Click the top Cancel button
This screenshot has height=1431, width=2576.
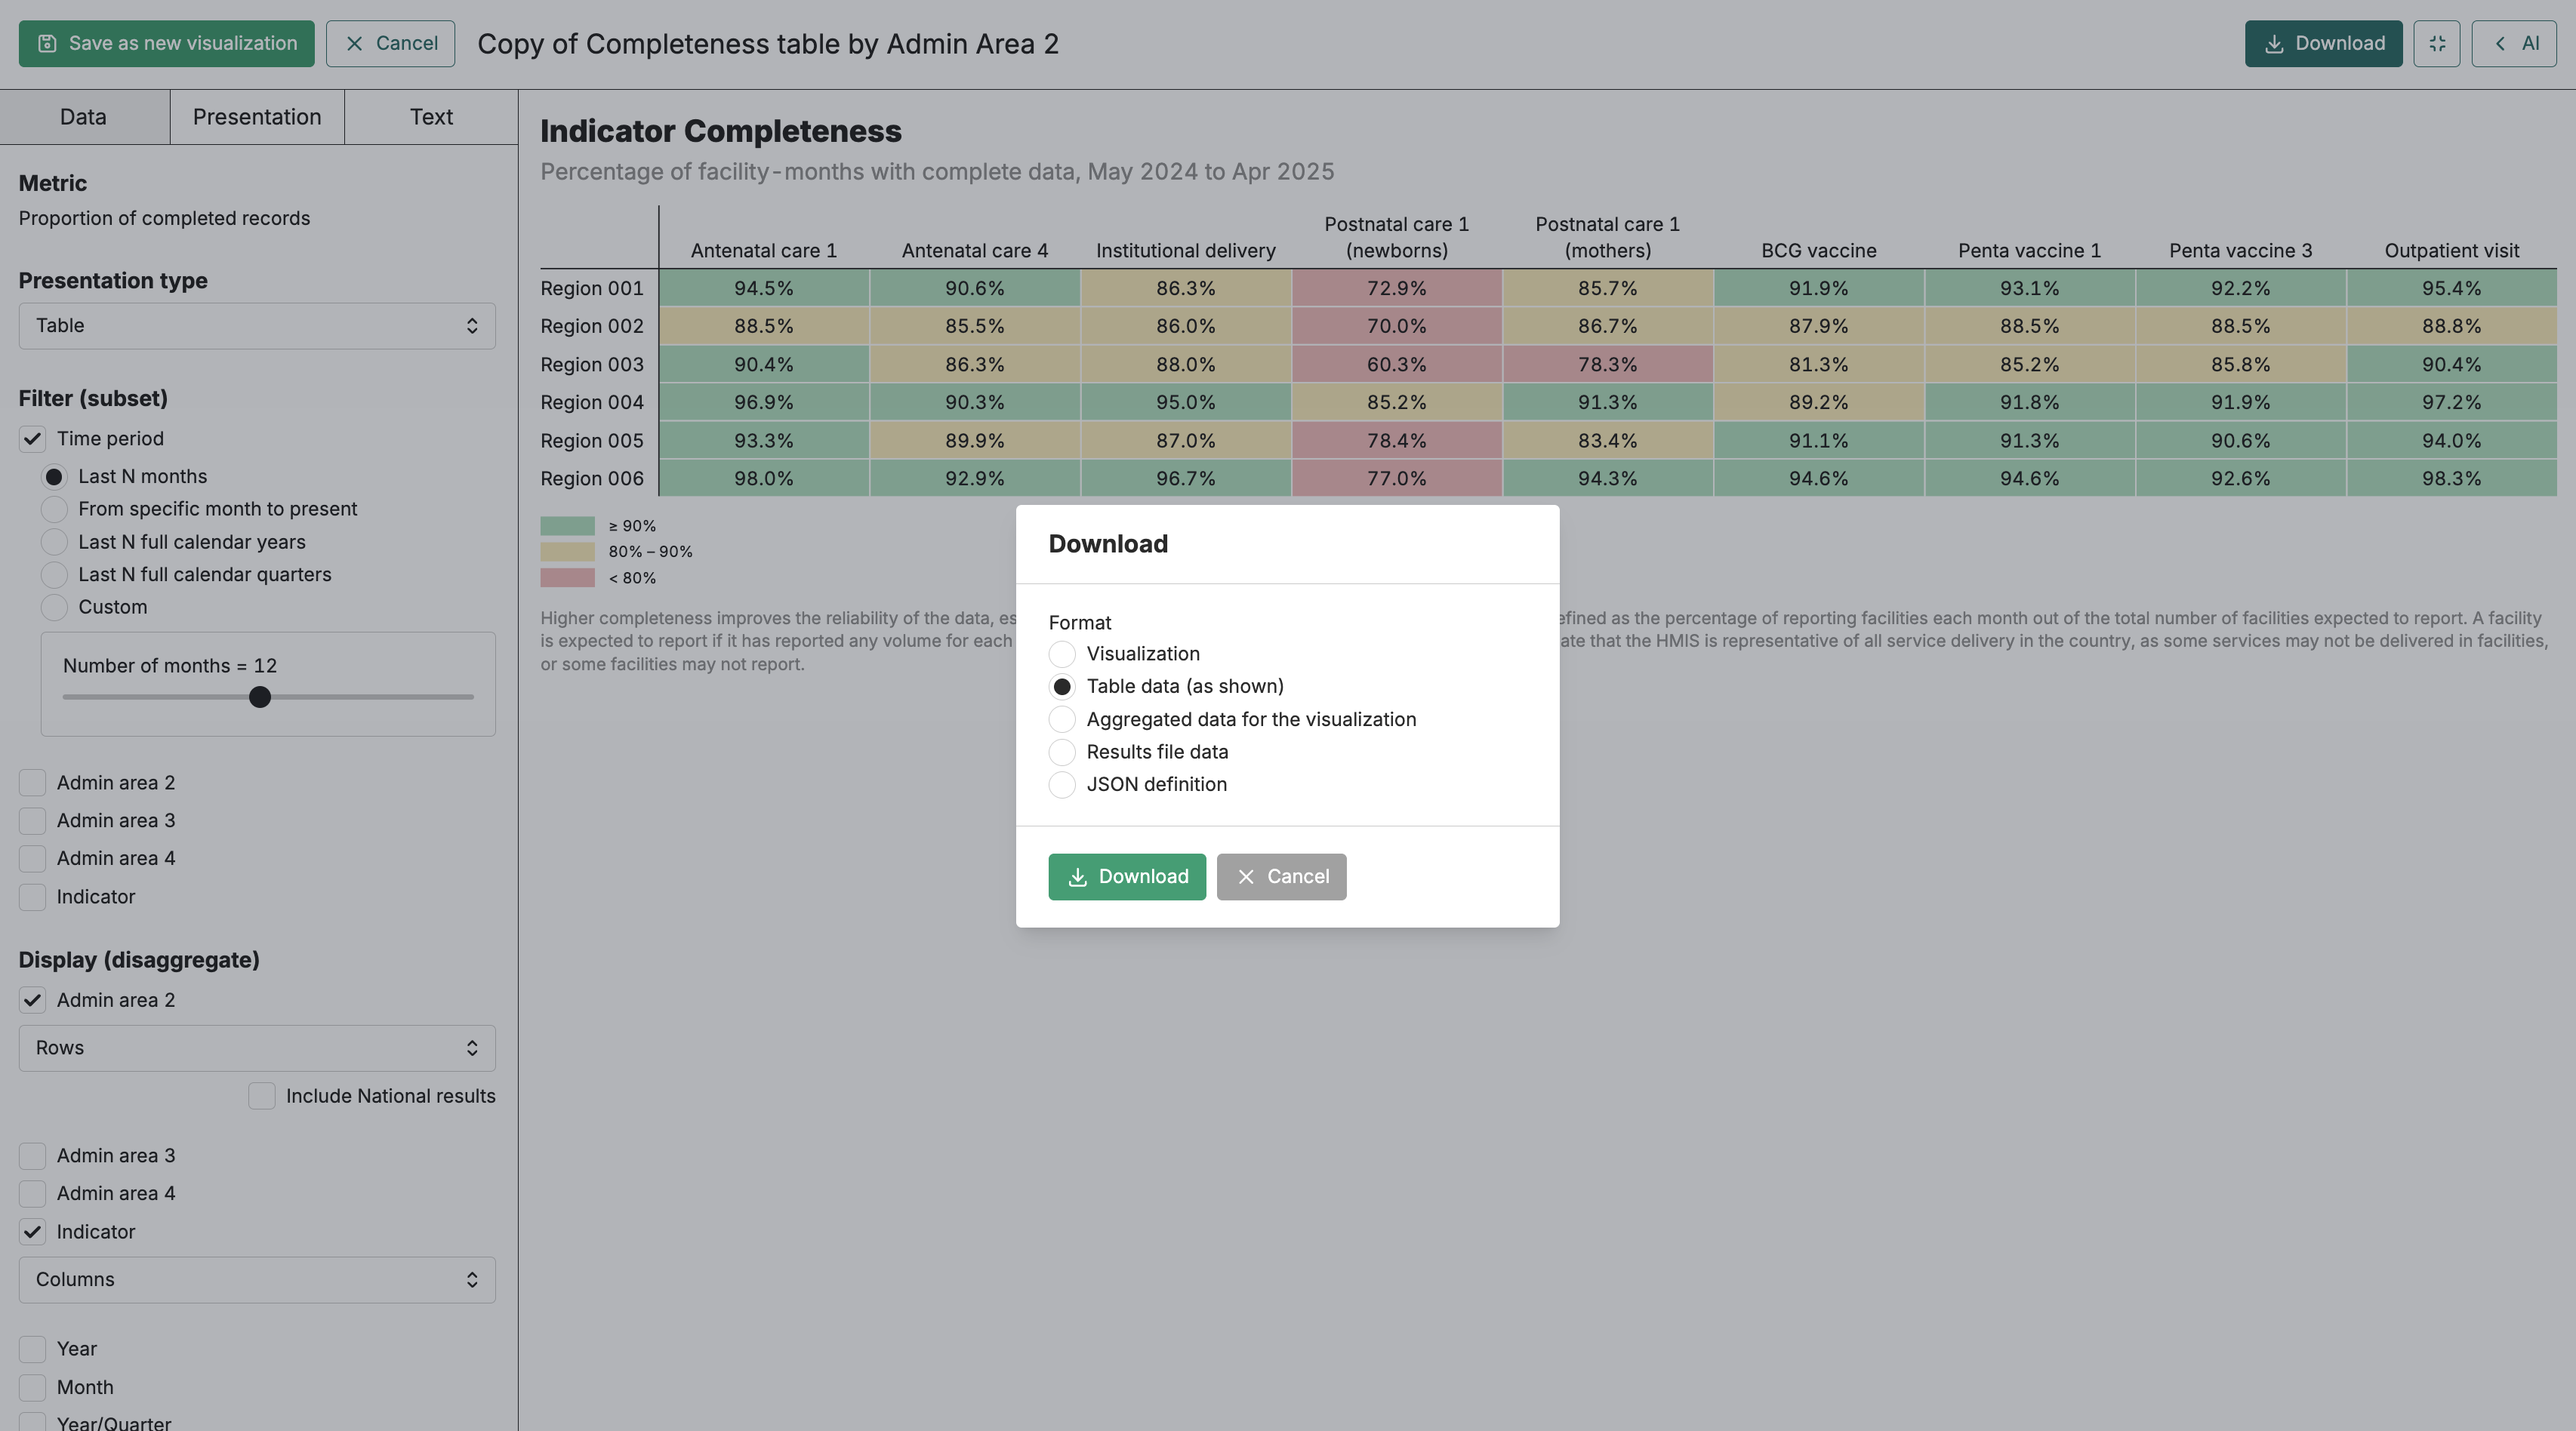tap(390, 44)
